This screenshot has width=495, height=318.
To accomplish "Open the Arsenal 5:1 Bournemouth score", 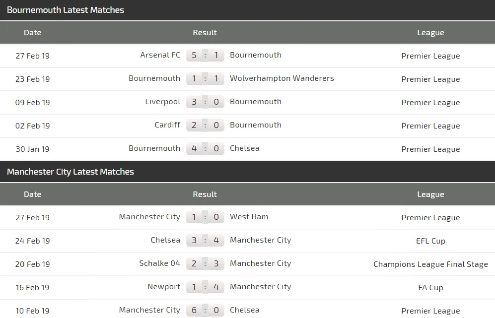I will pyautogui.click(x=205, y=55).
